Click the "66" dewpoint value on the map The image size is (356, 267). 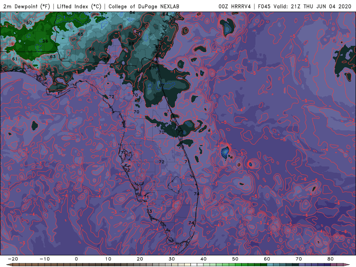coord(92,49)
